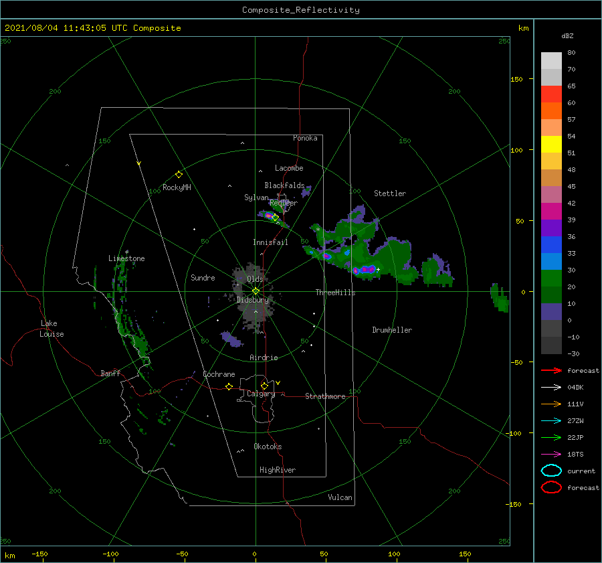Click the Vulcan town label
This screenshot has width=602, height=563.
click(340, 497)
